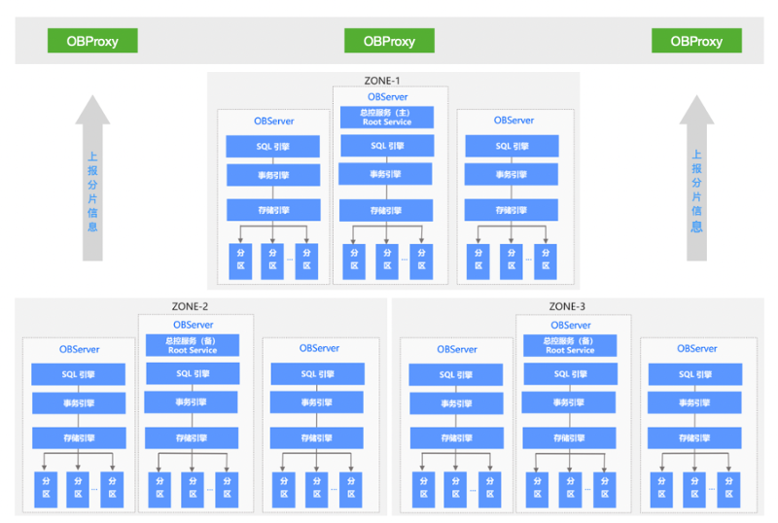
Task: Click SQL 引擎 in ZONE-2 right OBServer
Action: click(318, 374)
